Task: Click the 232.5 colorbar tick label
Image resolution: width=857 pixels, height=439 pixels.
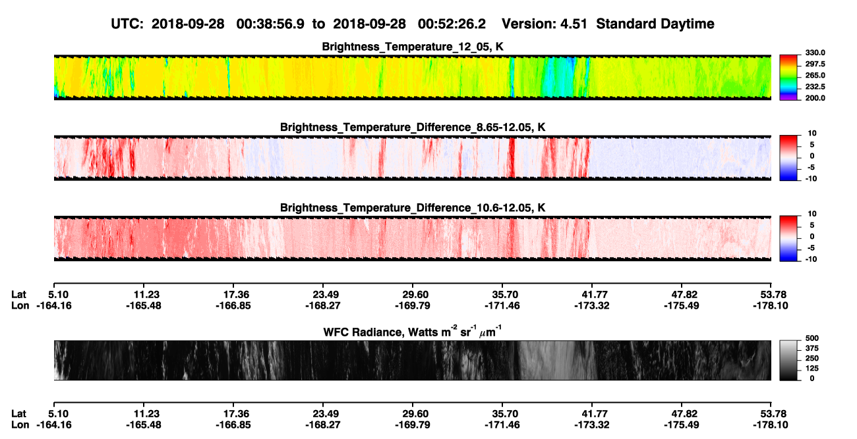Action: [815, 86]
